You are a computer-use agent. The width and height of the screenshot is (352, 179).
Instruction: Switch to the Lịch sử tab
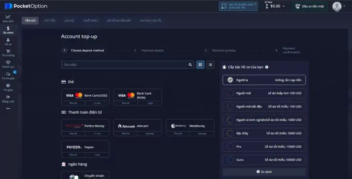(69, 21)
